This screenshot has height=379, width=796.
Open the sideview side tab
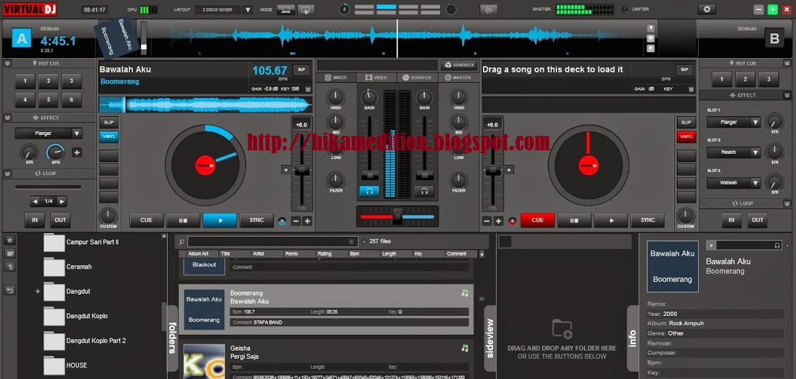point(490,338)
